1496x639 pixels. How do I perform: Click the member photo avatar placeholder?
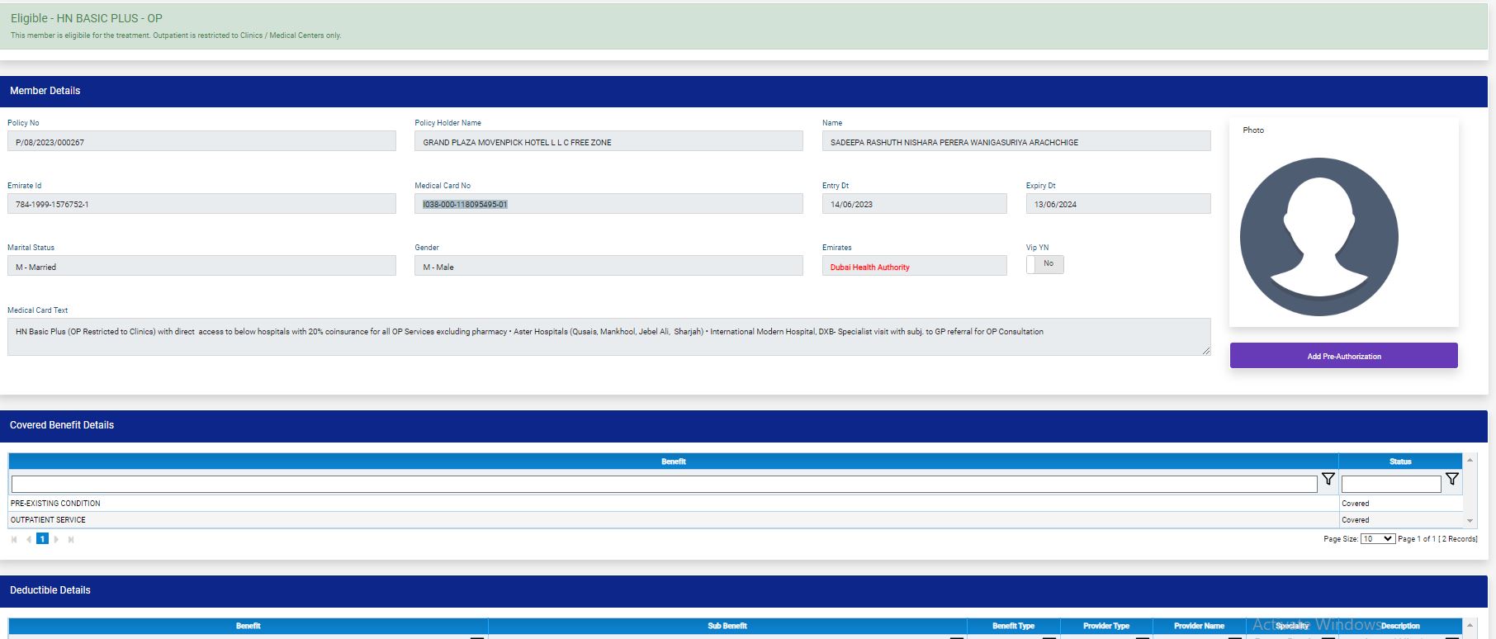(x=1318, y=237)
